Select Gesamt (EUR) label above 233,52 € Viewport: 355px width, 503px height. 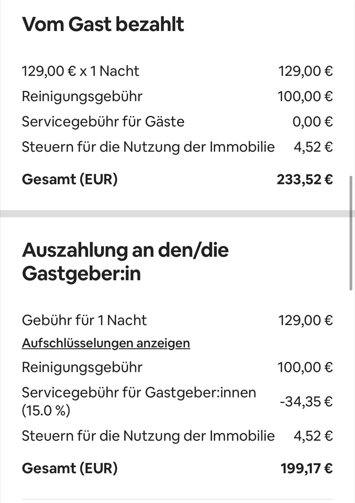click(x=70, y=179)
